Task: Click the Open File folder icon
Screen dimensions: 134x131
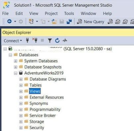Action: pos(54,22)
